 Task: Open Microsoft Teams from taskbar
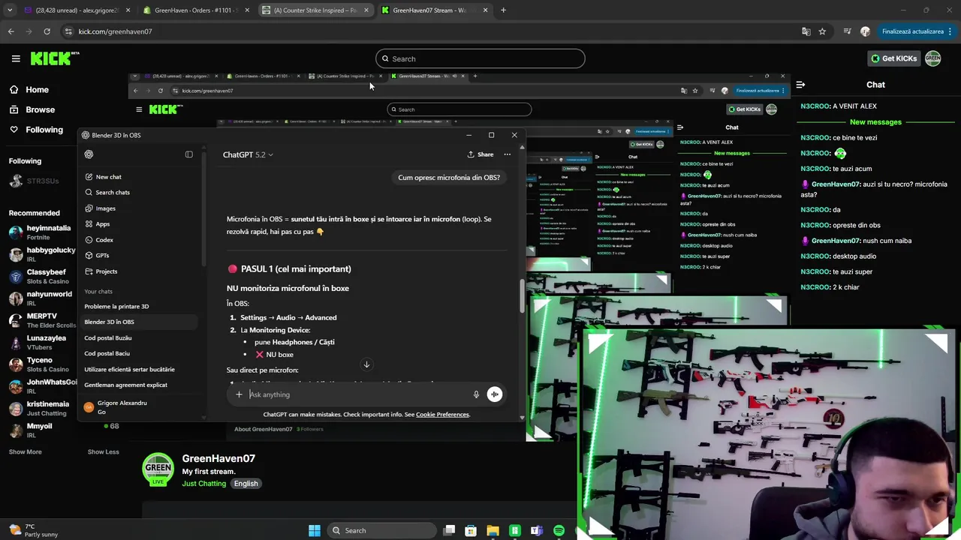(536, 530)
